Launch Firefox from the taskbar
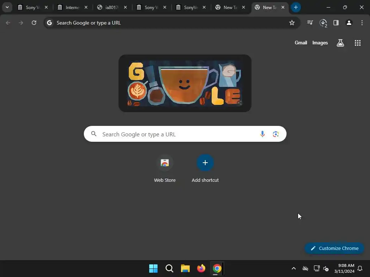 click(x=201, y=268)
